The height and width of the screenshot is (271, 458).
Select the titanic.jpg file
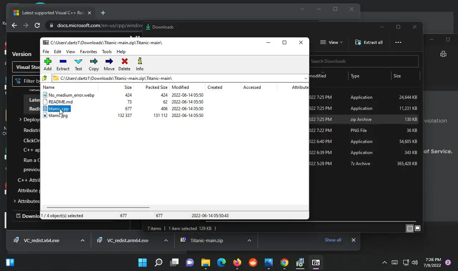58,116
